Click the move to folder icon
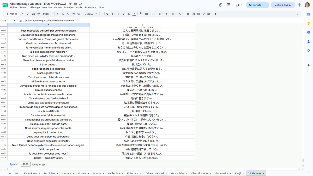The width and height of the screenshot is (313, 176). coord(76,4)
